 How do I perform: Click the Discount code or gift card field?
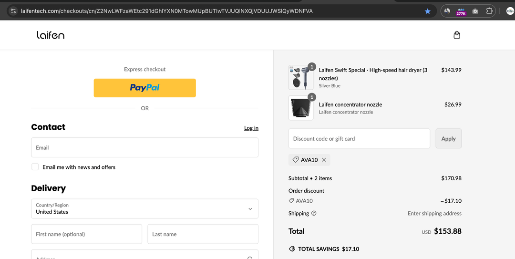point(359,139)
